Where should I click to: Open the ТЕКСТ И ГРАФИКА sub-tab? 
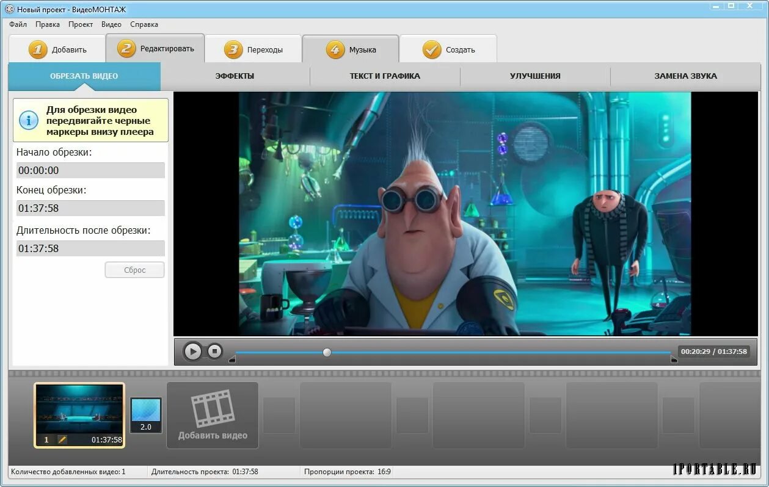click(385, 76)
